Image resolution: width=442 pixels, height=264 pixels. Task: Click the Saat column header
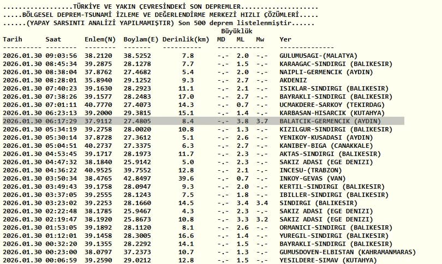point(53,39)
